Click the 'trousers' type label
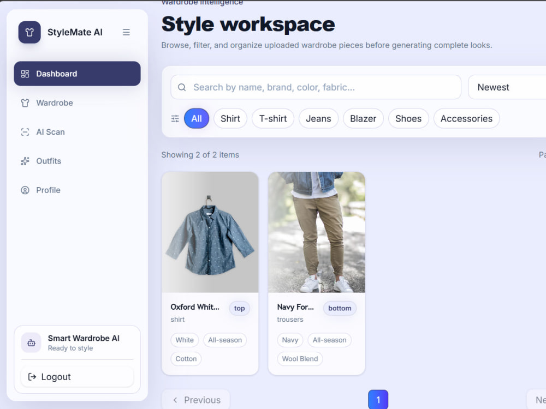Viewport: 546px width, 409px height. (290, 320)
